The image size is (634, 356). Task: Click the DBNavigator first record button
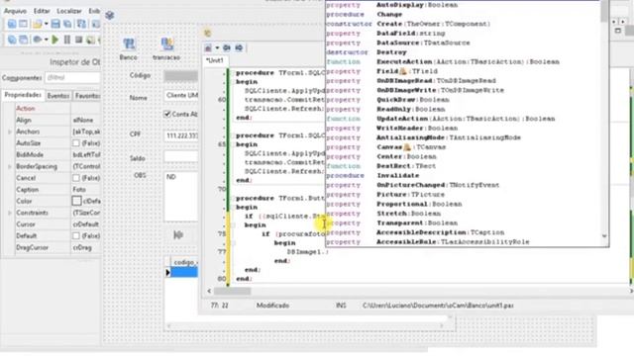[178, 235]
